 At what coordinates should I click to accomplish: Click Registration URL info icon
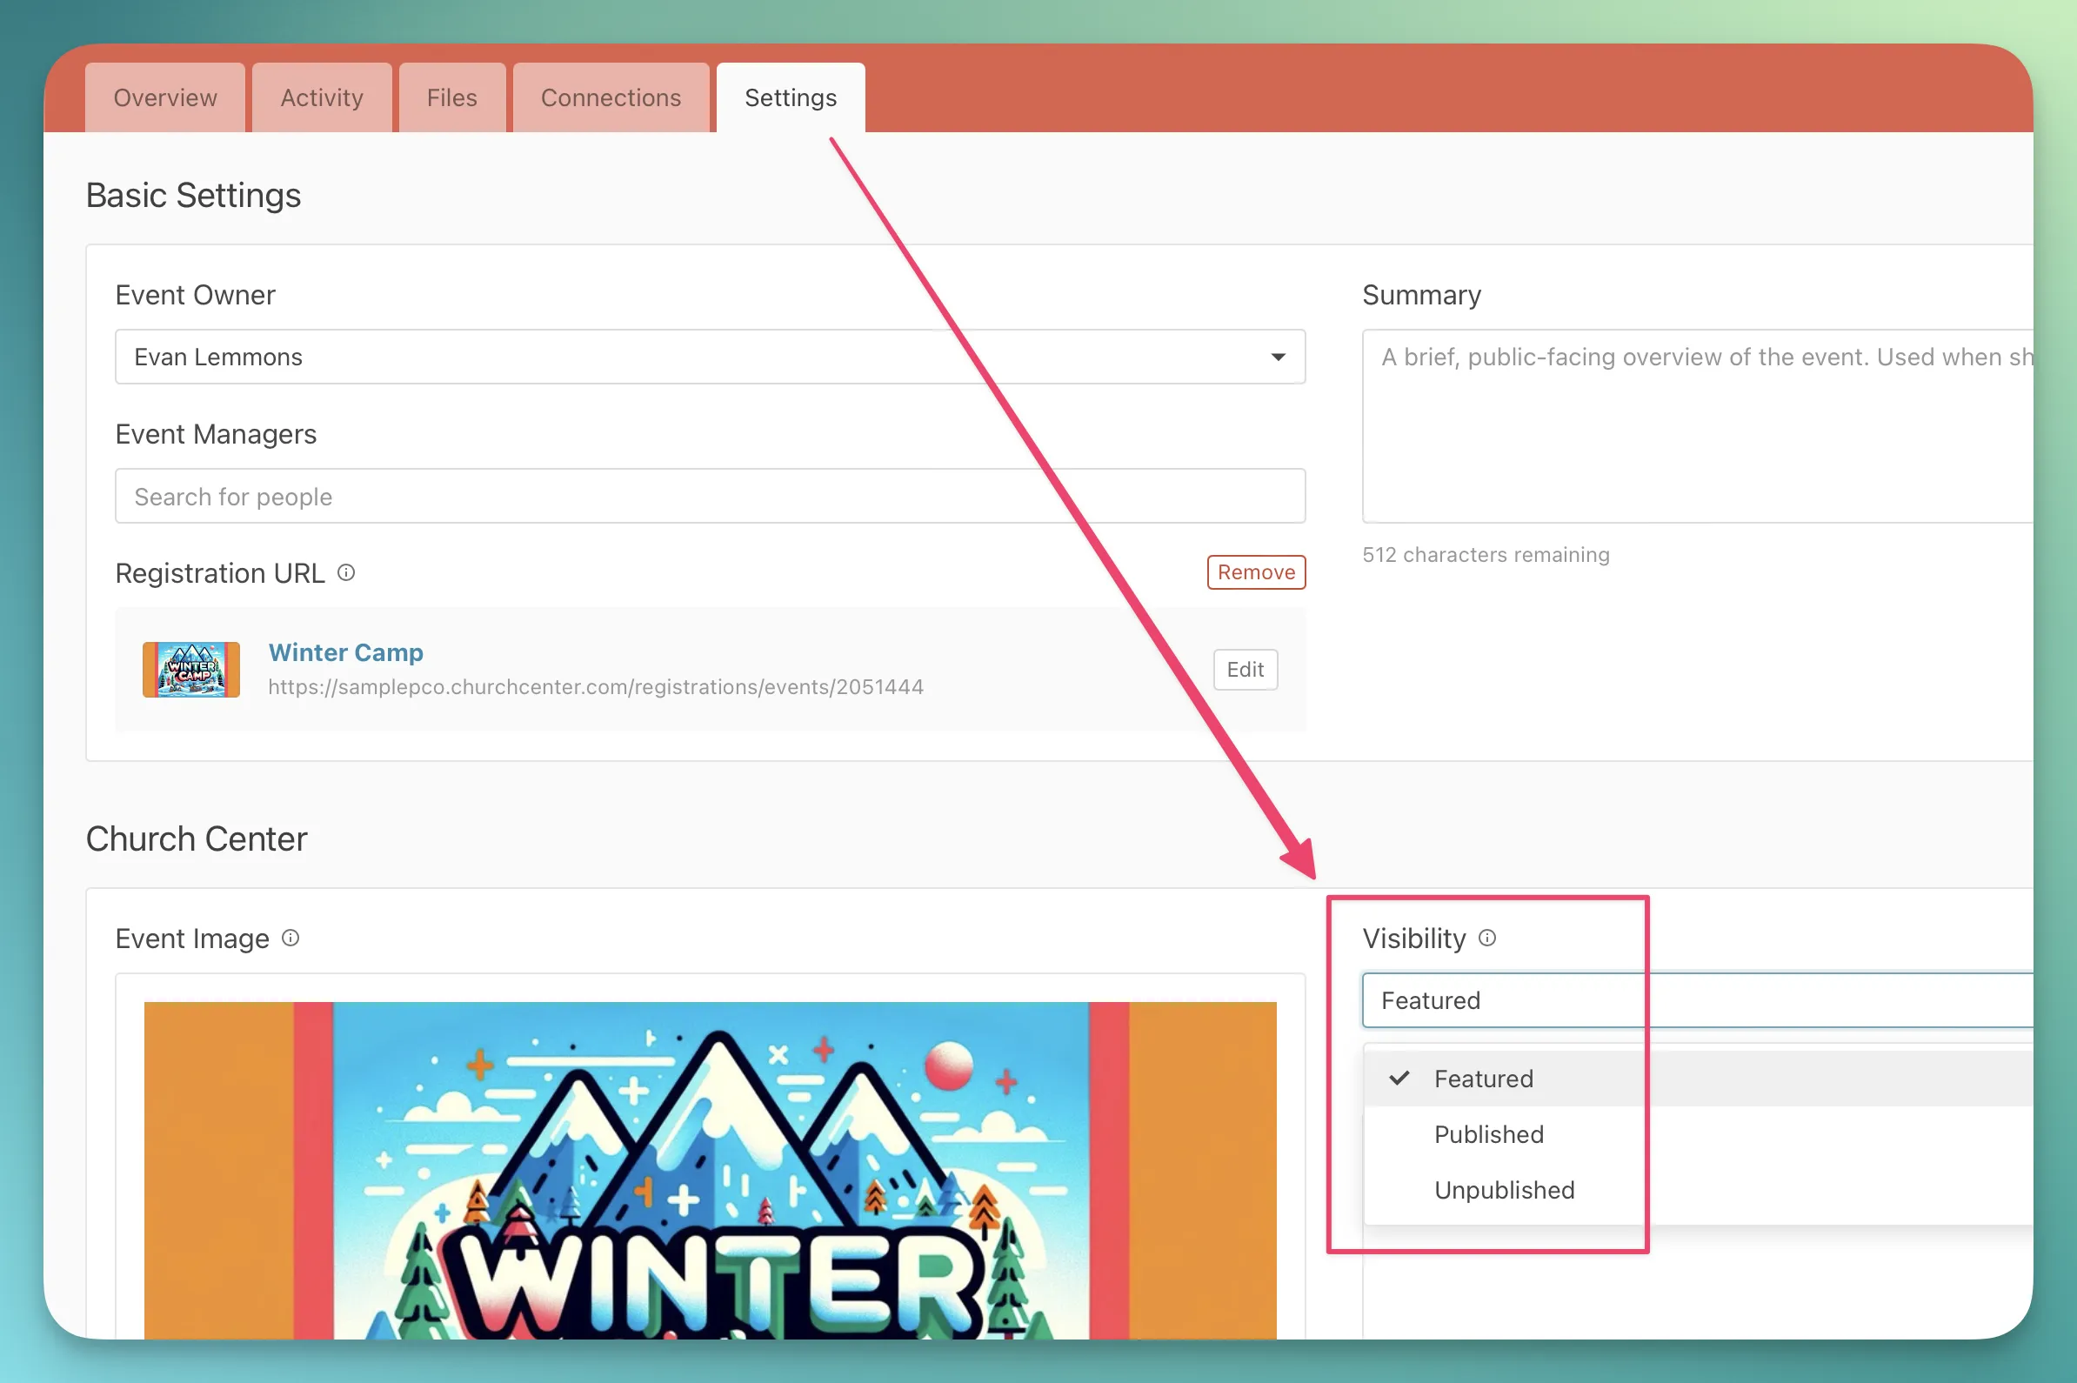point(347,572)
